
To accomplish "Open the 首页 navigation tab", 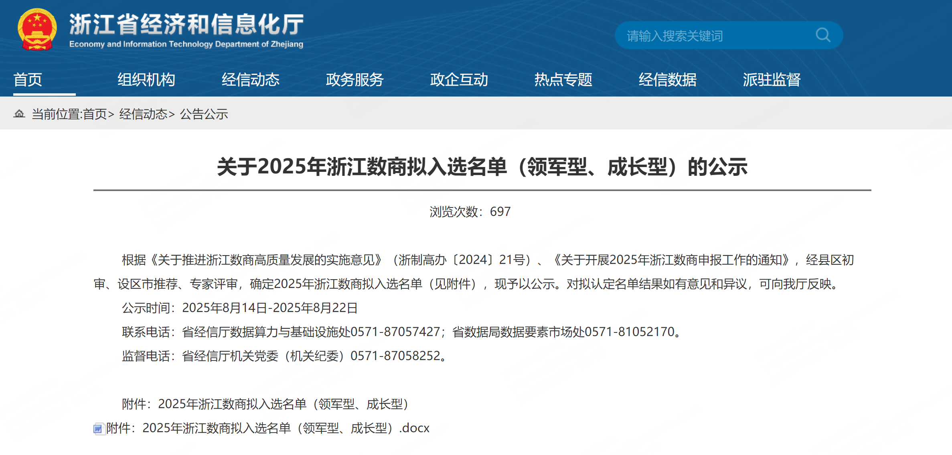I will tap(28, 80).
